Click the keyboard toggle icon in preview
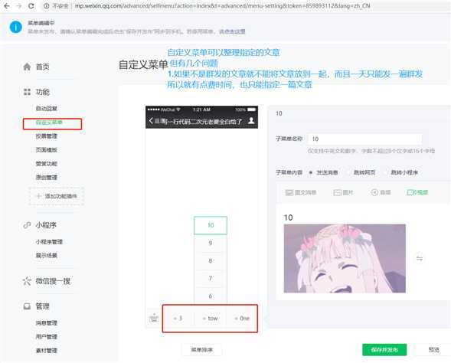 coord(154,318)
